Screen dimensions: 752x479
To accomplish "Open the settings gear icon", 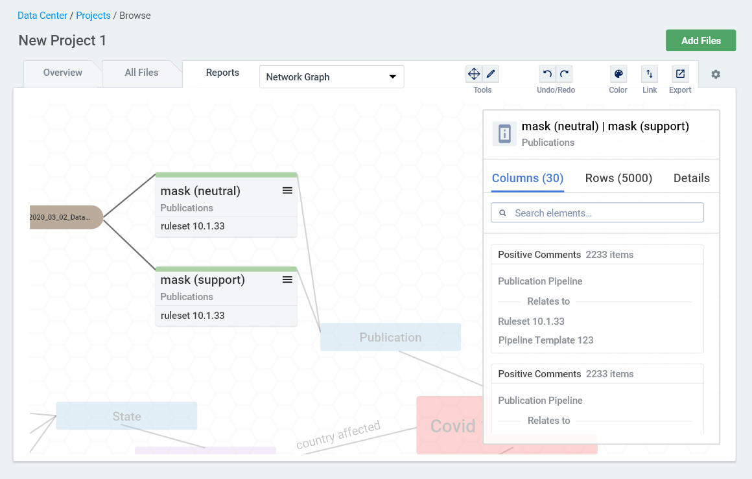I will 715,74.
